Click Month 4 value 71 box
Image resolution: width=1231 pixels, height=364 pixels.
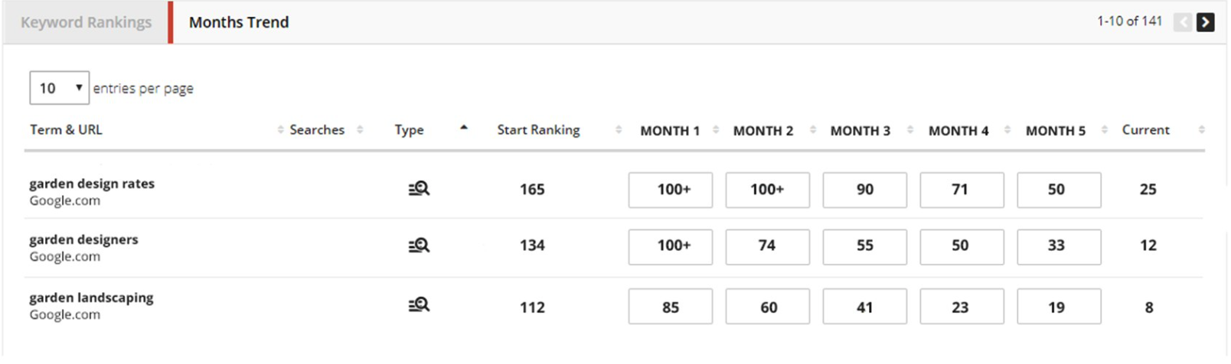pos(962,190)
